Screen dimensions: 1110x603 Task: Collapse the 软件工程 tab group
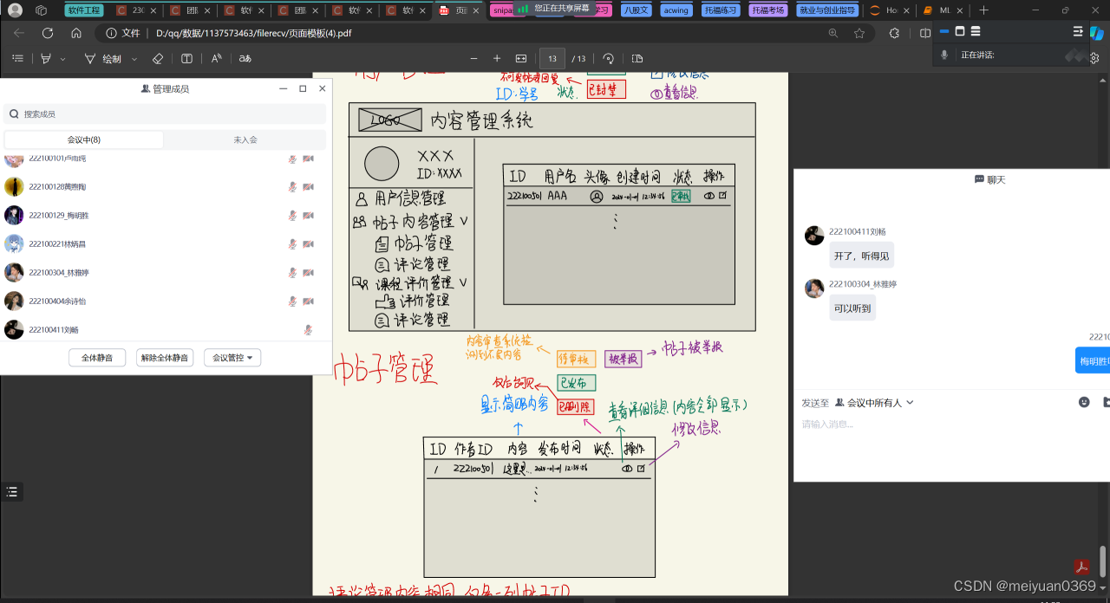[83, 10]
